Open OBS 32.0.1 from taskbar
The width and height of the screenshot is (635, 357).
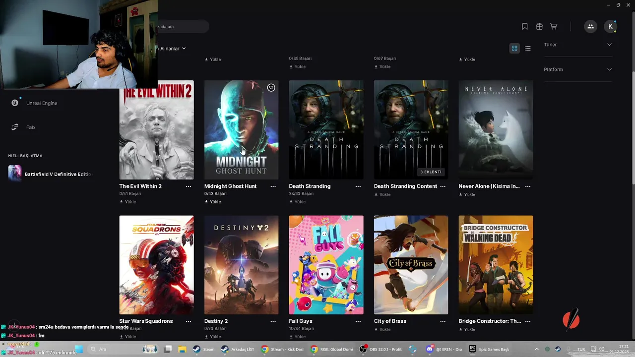click(381, 349)
